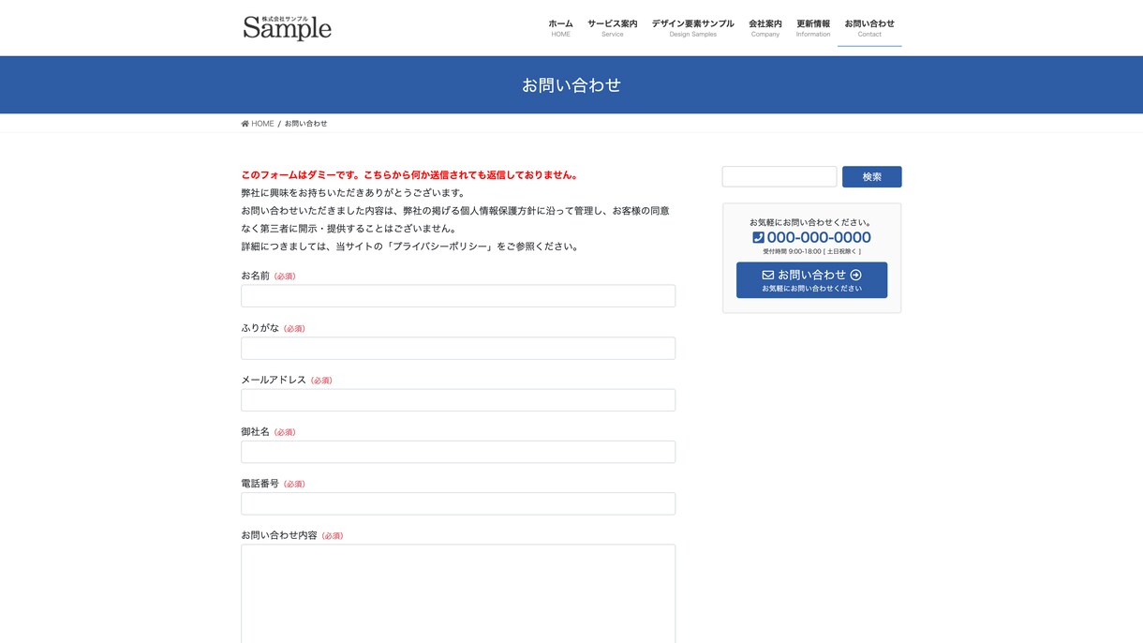The height and width of the screenshot is (643, 1143).
Task: Open the サービス案内 Service menu
Action: [613, 28]
